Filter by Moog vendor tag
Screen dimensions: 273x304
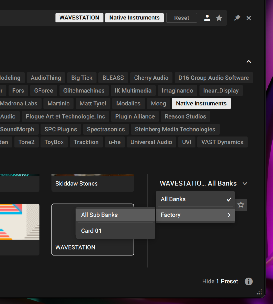coord(159,104)
